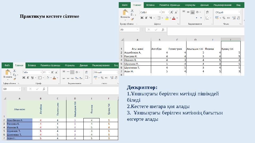The height and width of the screenshot is (143, 255).
Task: Open font size 11 dropdown in upper-right window
Action: click(168, 12)
